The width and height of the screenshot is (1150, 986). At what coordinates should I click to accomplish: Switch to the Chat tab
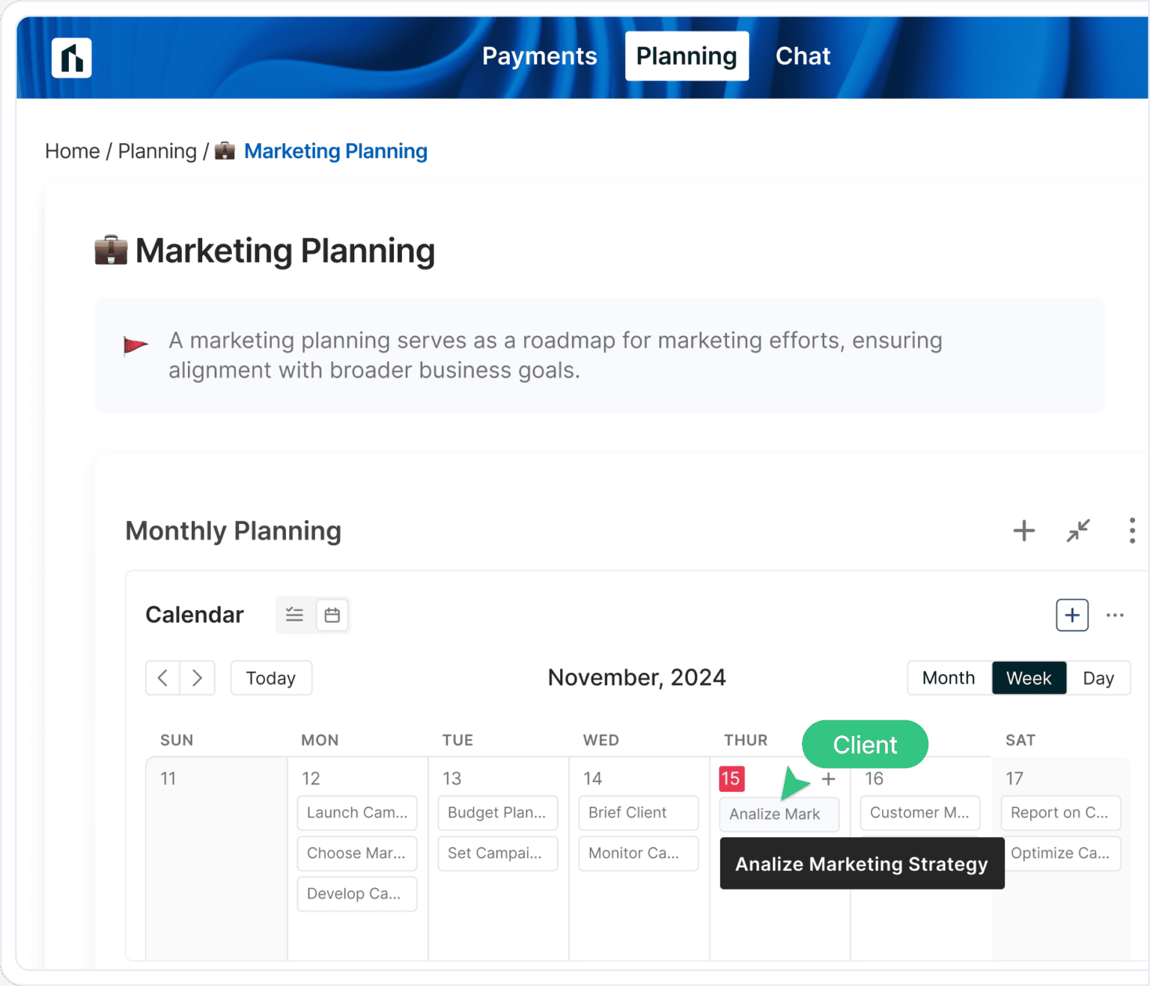pyautogui.click(x=803, y=55)
